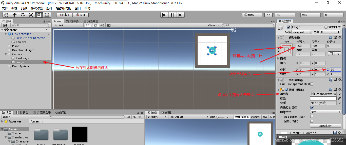Select the Rect Transform tool

[39, 15]
